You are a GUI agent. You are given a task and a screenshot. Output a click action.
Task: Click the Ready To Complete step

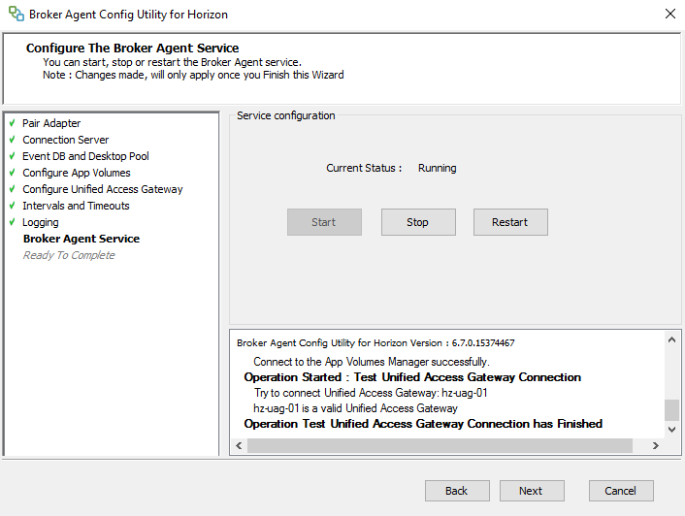click(x=69, y=255)
